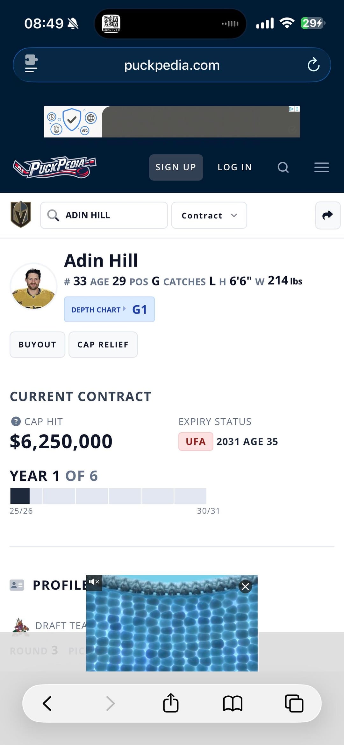Click the share arrow button
Image resolution: width=344 pixels, height=745 pixels.
327,215
